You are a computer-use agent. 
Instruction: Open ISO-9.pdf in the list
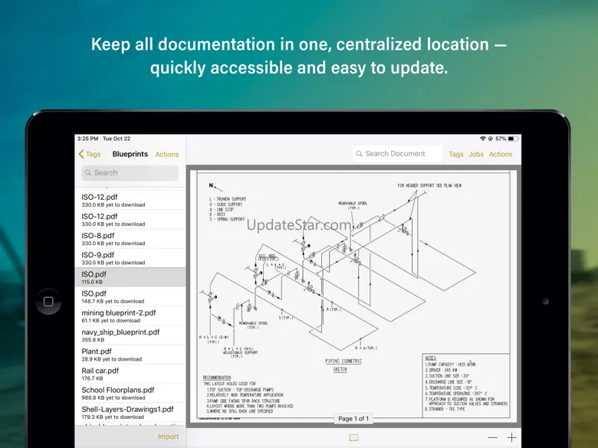[x=130, y=258]
